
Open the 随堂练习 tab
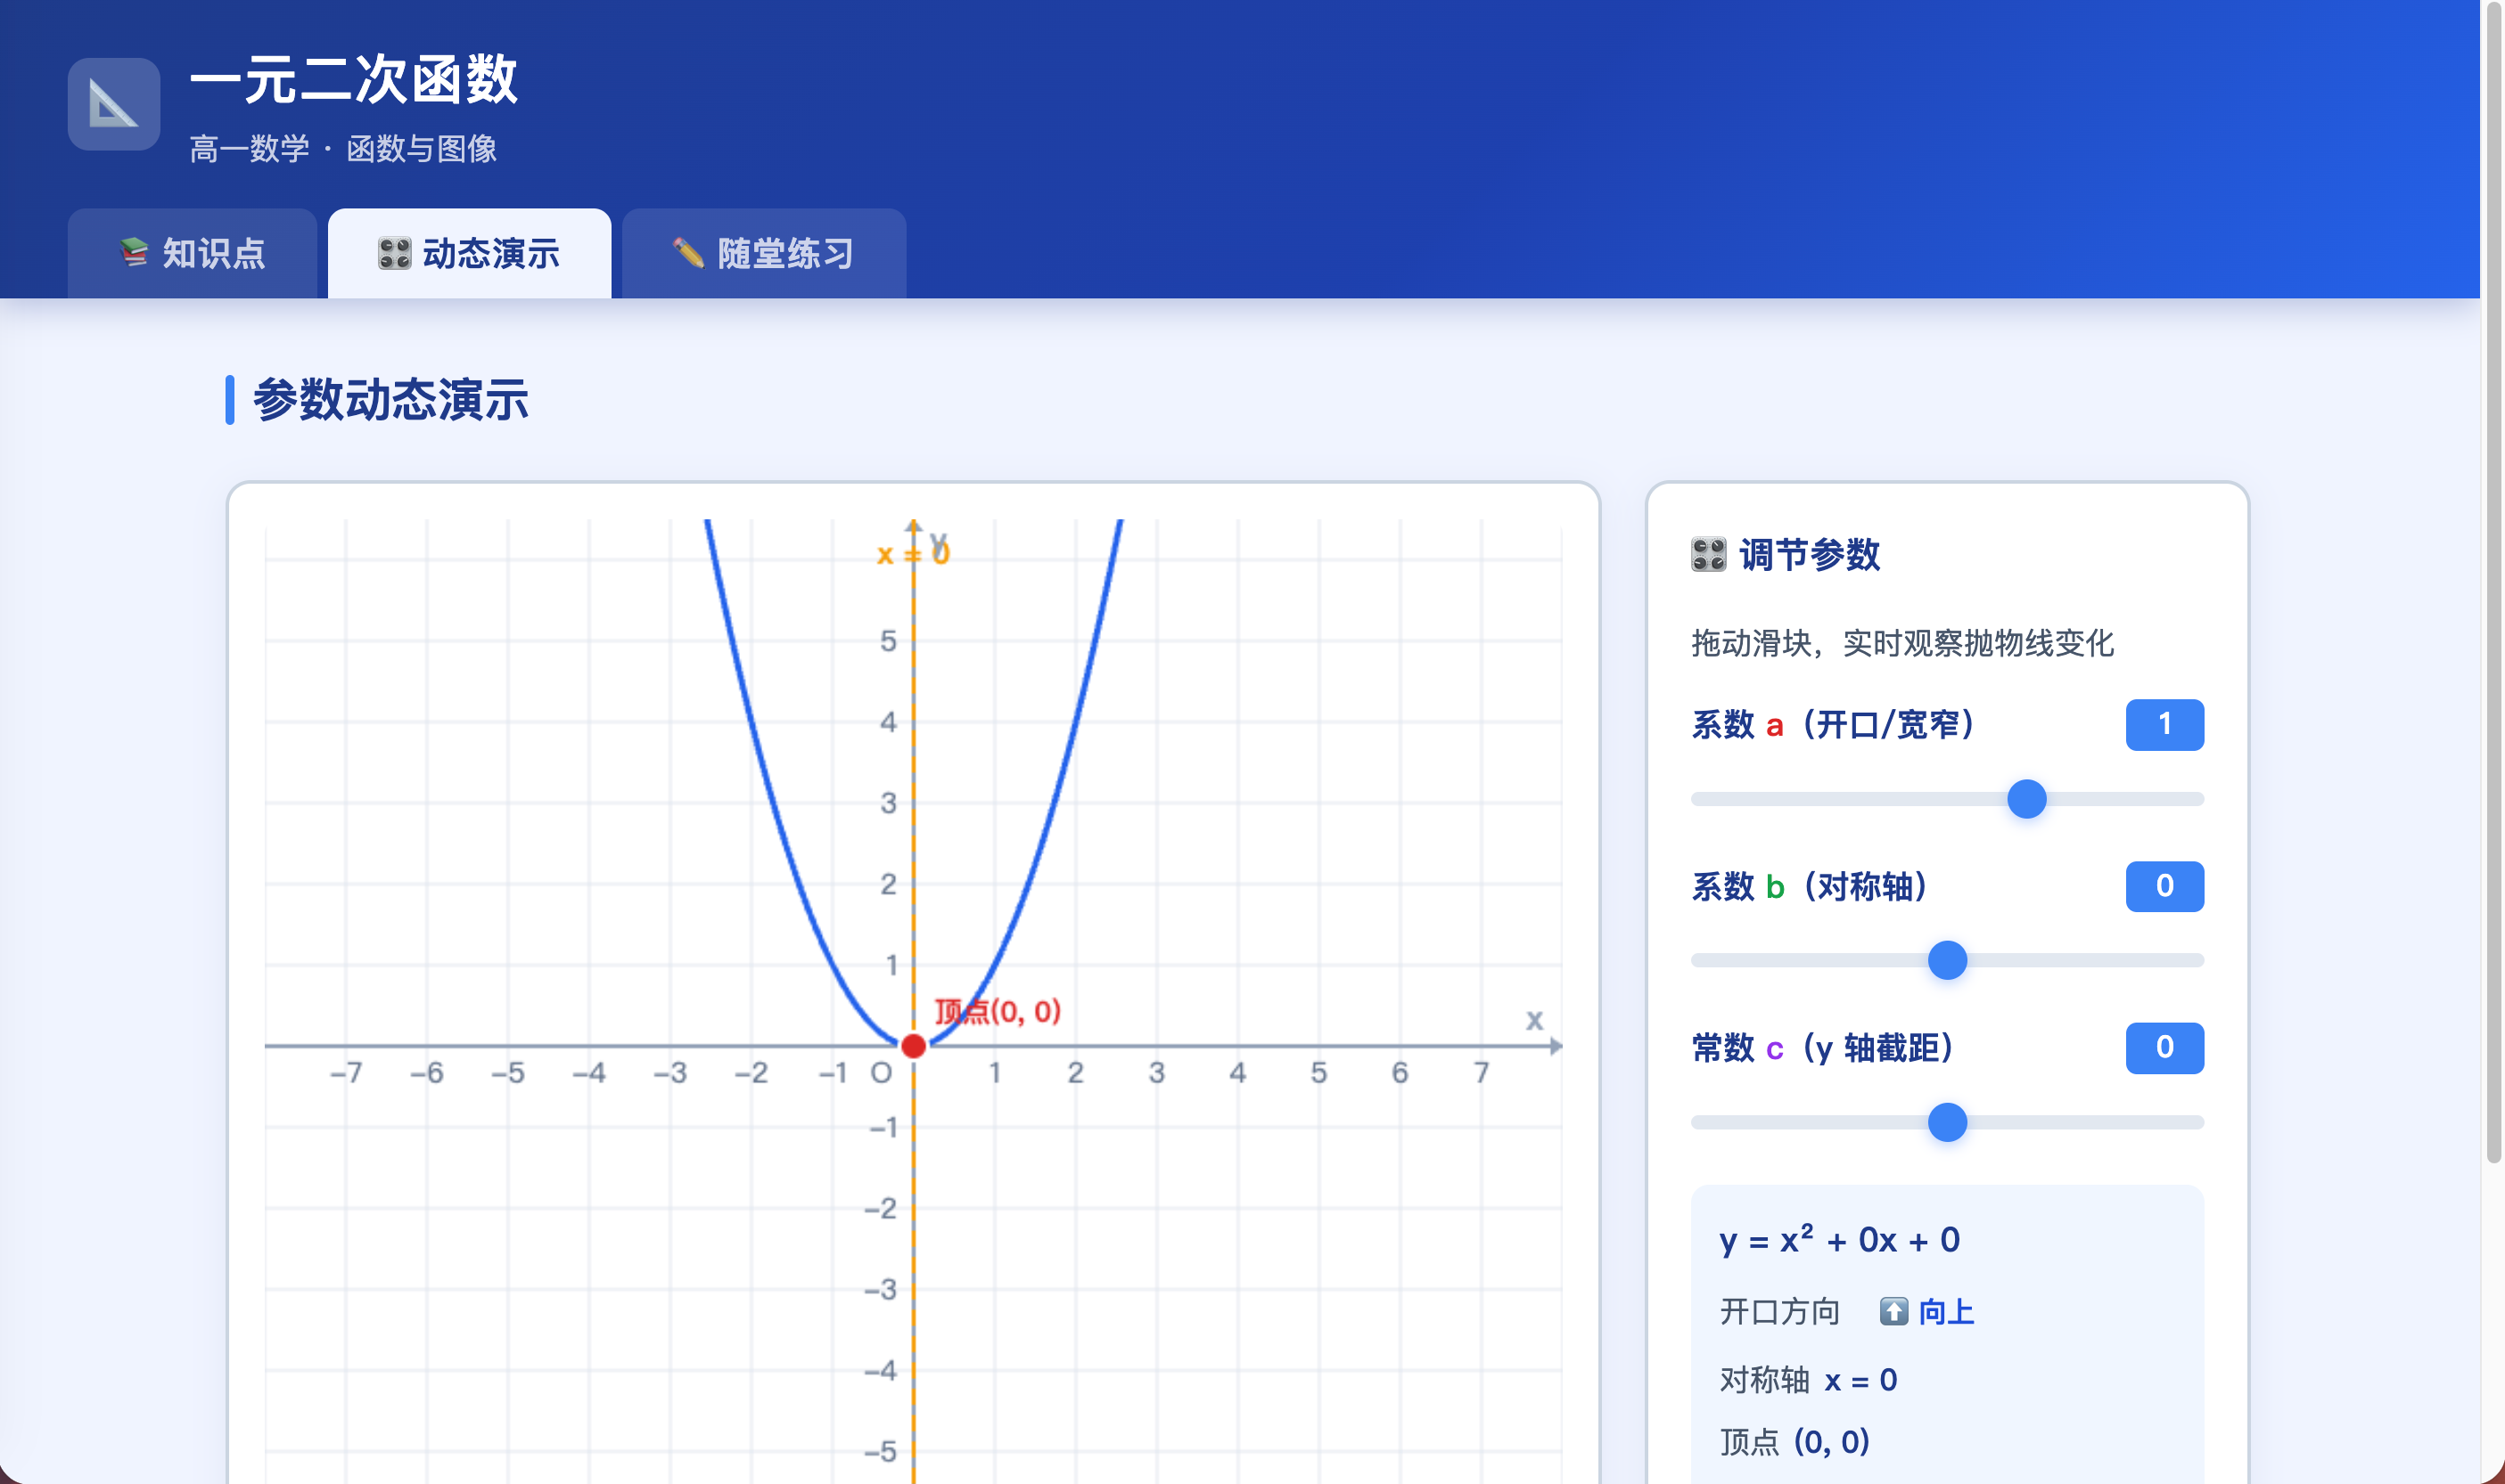pyautogui.click(x=764, y=253)
